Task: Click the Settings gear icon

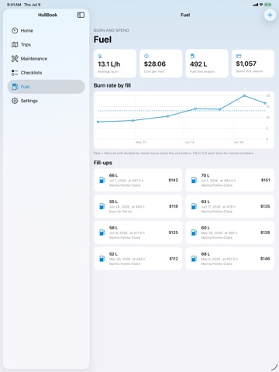Action: (x=15, y=101)
